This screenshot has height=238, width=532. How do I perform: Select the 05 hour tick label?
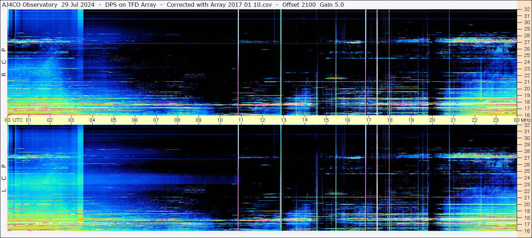point(114,120)
